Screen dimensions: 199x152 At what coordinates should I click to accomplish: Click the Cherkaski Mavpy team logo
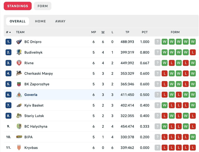19,74
